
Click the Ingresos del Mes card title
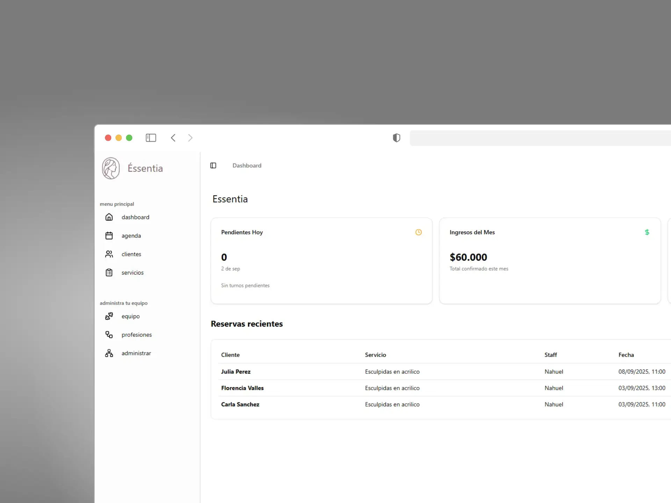(472, 232)
